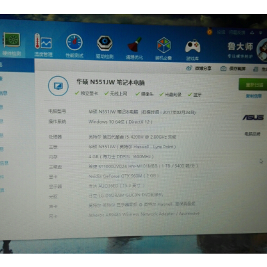Screen dimensions: 267x267
Task: Click the 主硬盘 row label
Action: [55, 167]
